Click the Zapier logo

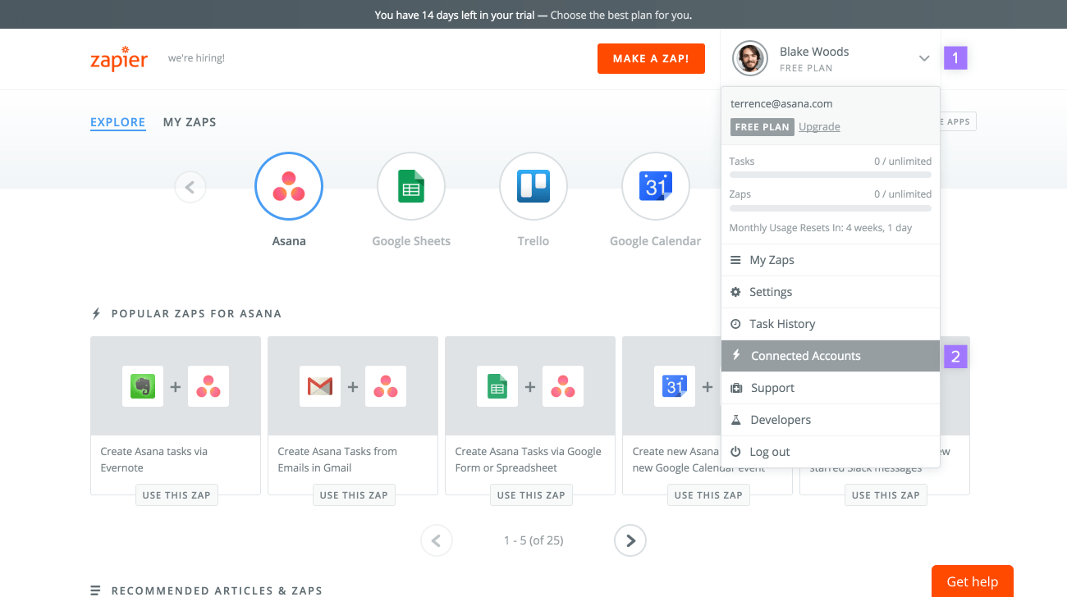(x=118, y=58)
